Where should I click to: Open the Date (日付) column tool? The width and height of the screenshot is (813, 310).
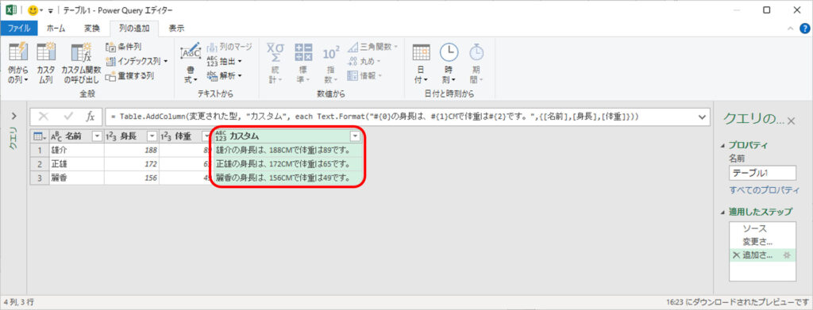(x=421, y=63)
